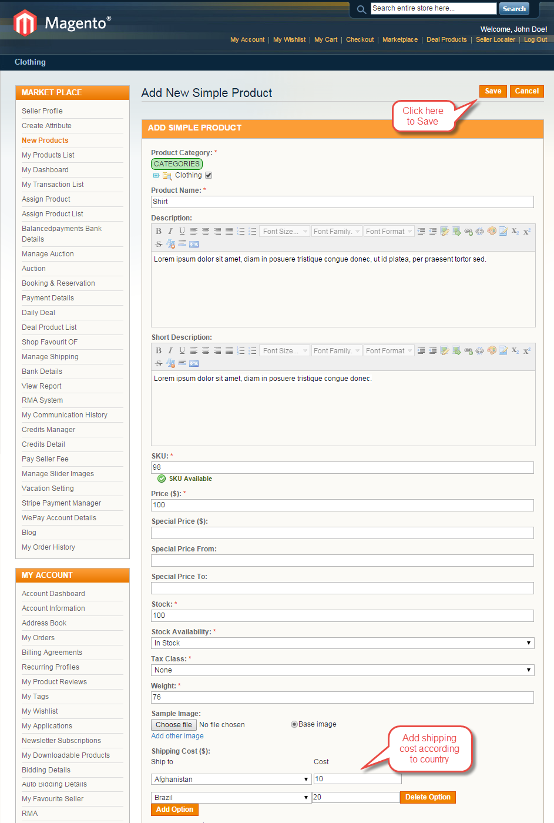Toggle italic in the Description editor
This screenshot has width=554, height=823.
click(x=170, y=232)
